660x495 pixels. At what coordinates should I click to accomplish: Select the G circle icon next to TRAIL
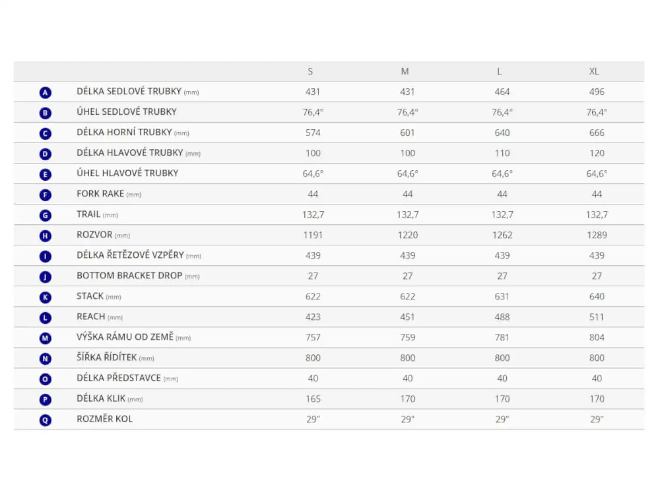pos(45,215)
